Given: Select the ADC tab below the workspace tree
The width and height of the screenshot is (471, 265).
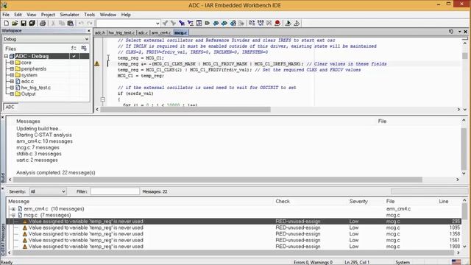Looking at the screenshot, I should pyautogui.click(x=10, y=107).
